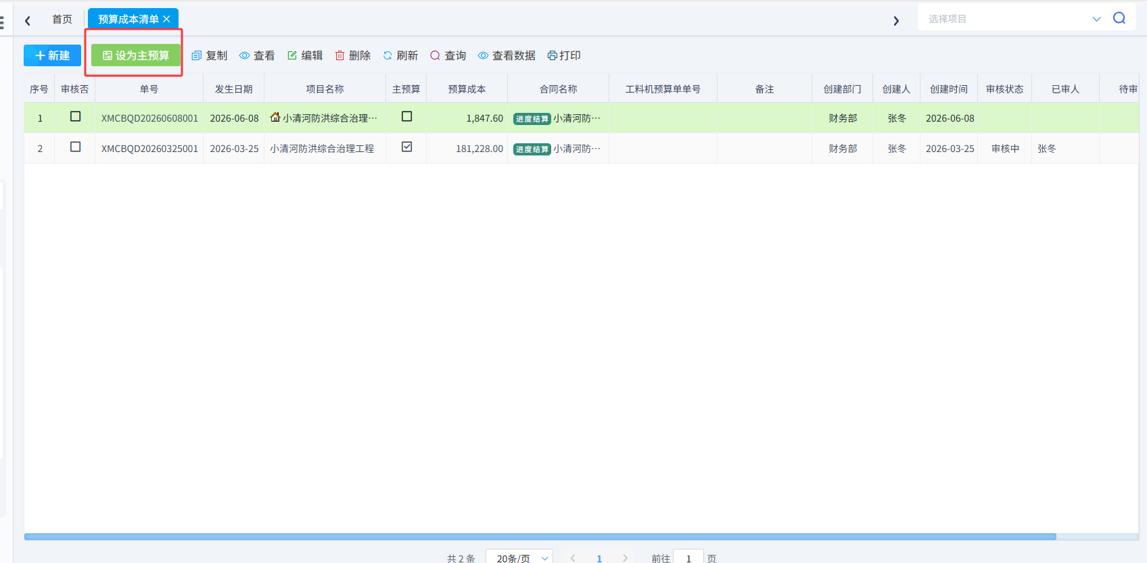1147x563 pixels.
Task: Click the right tab-navigation arrow
Action: 896,21
